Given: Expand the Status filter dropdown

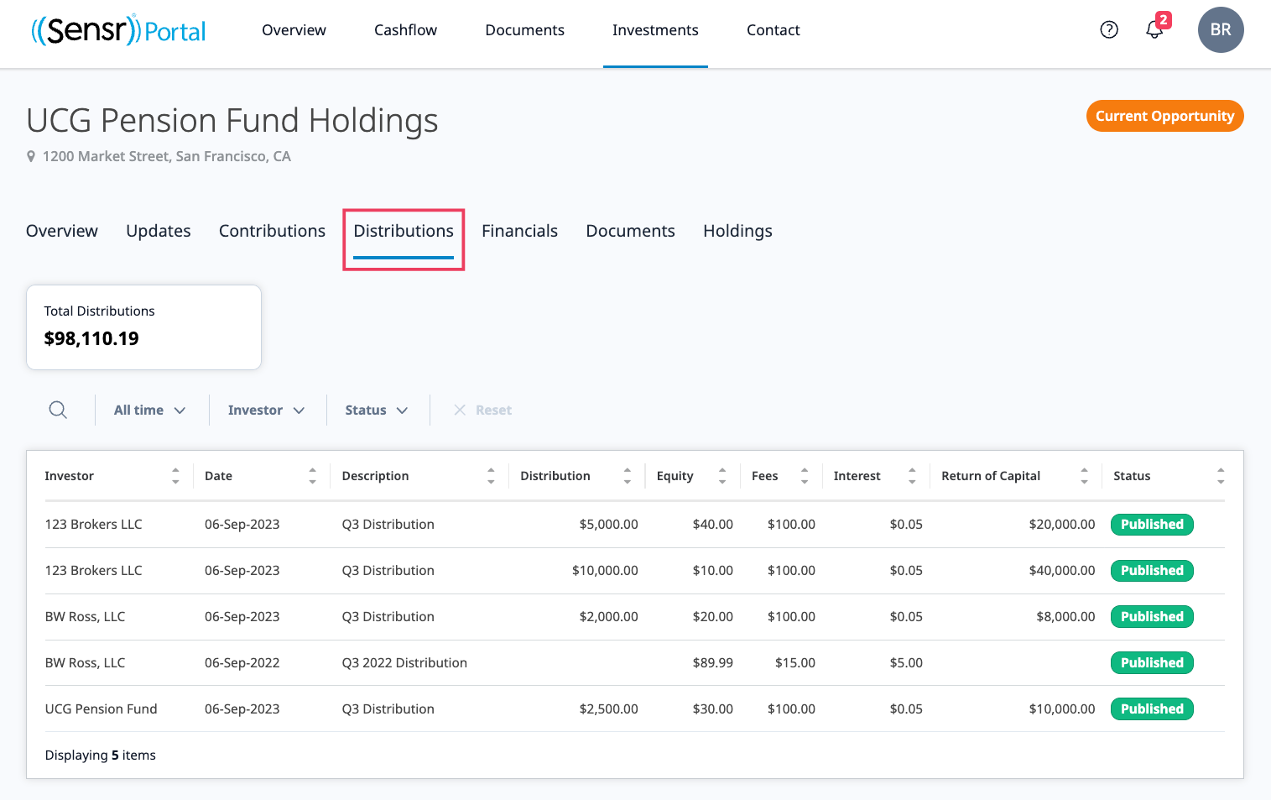Looking at the screenshot, I should pos(377,410).
